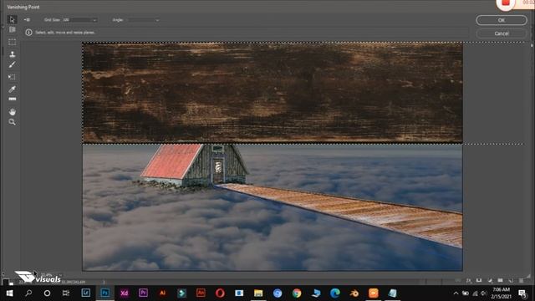Switch to Photoshop on the taskbar
535x301 pixels.
(104, 293)
